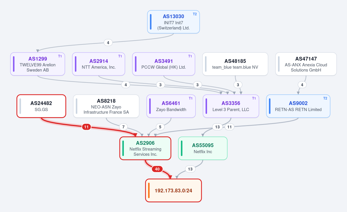This screenshot has height=212, width=347.
Task: Click the edge label 5 below AS6461
Action: (x=160, y=127)
